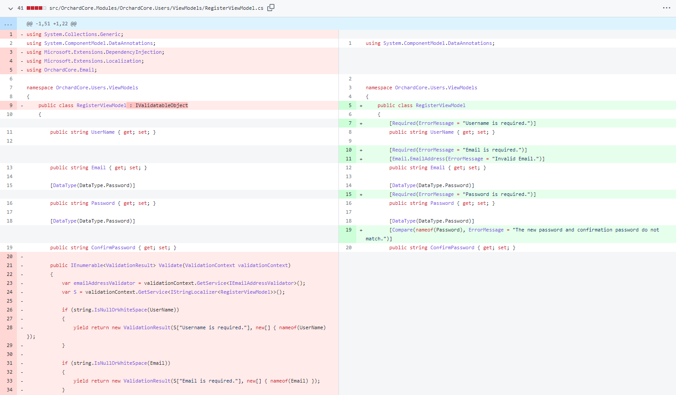Click added Username is required attribute line
The height and width of the screenshot is (395, 676).
[x=463, y=123]
